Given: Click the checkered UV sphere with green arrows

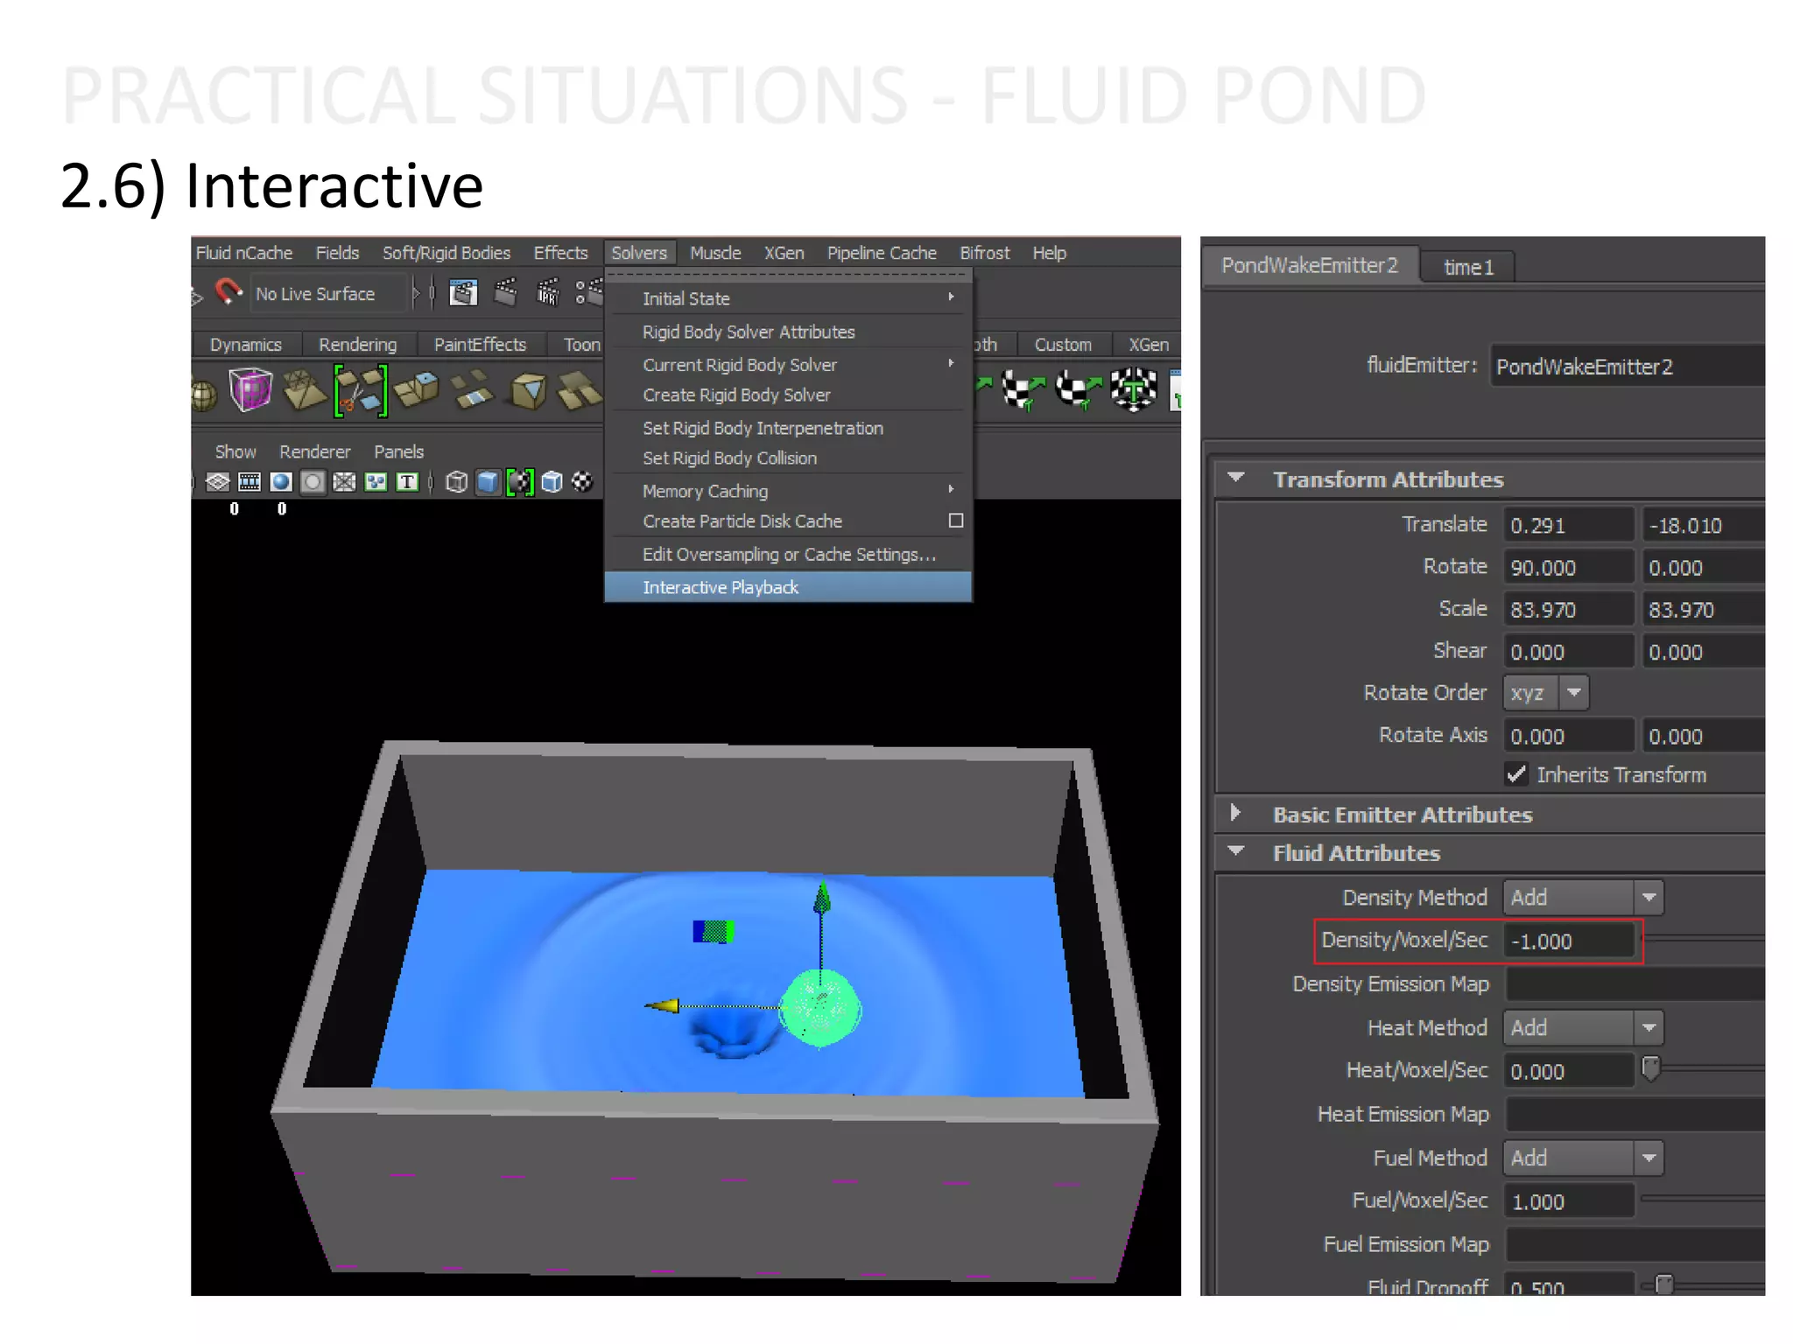Looking at the screenshot, I should tap(1078, 389).
